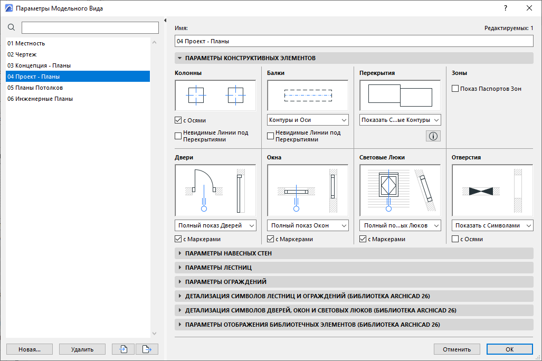Click the Новая... button
This screenshot has height=361, width=542.
click(30, 349)
